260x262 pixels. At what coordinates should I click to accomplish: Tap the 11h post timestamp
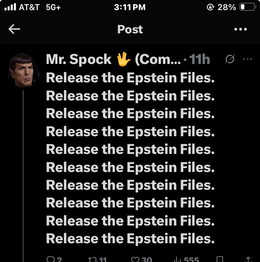pyautogui.click(x=200, y=60)
